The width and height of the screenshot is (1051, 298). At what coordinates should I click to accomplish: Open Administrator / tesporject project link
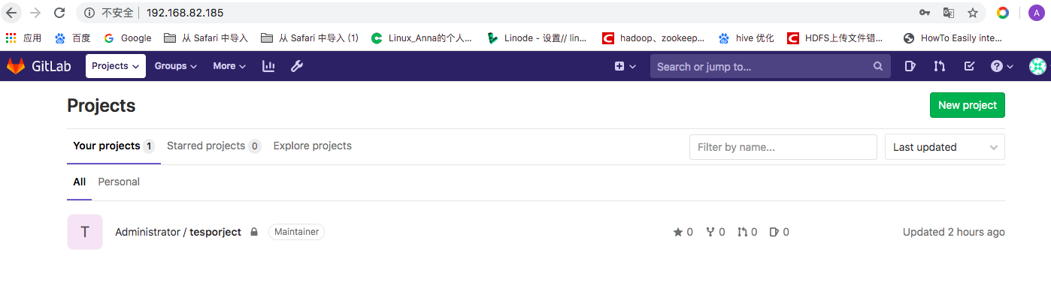(178, 232)
